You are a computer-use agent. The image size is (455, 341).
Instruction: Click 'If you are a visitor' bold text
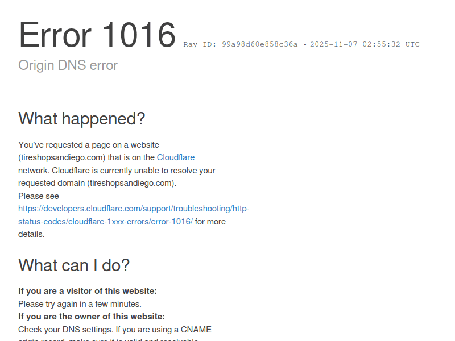click(x=88, y=291)
